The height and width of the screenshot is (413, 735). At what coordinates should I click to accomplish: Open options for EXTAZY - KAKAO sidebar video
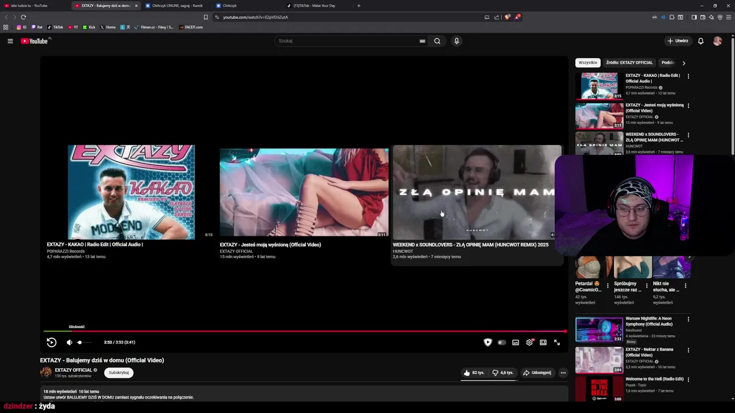pyautogui.click(x=688, y=76)
